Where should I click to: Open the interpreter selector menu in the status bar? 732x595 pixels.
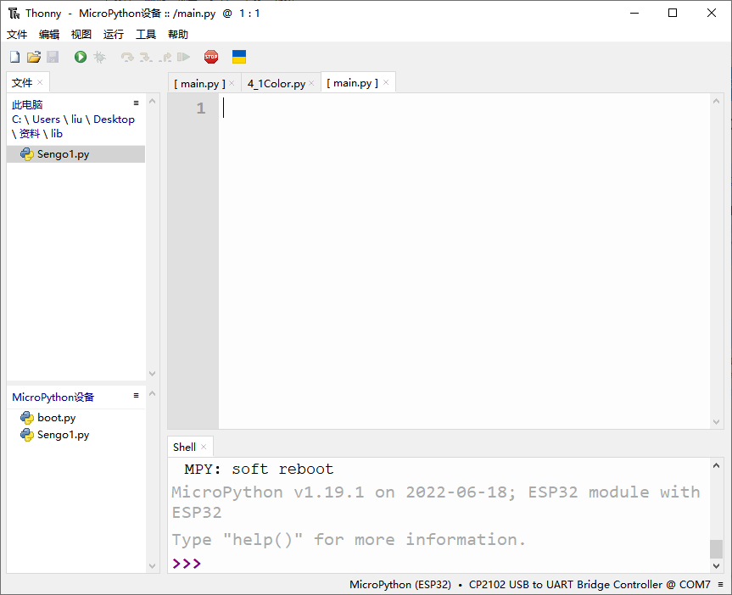click(721, 584)
